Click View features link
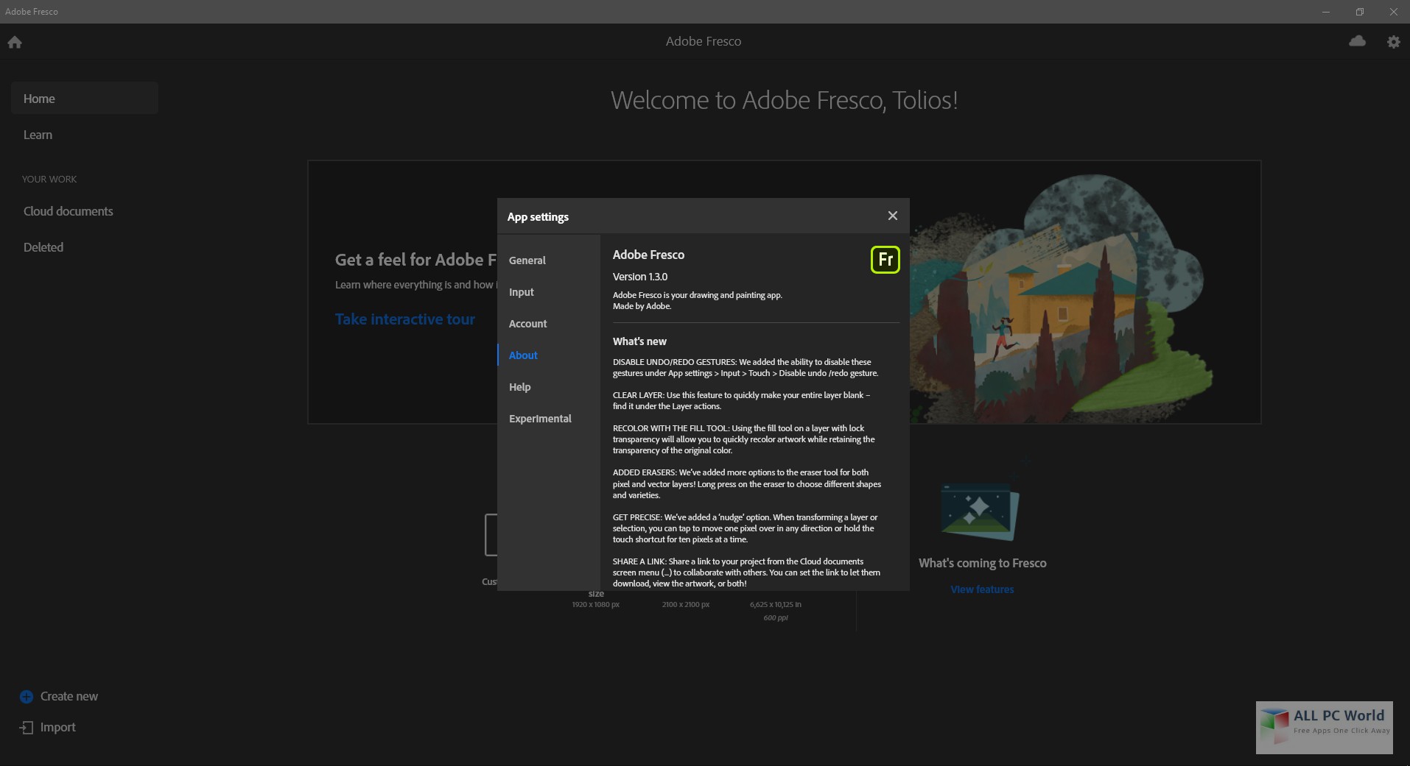Image resolution: width=1410 pixels, height=766 pixels. click(x=982, y=589)
